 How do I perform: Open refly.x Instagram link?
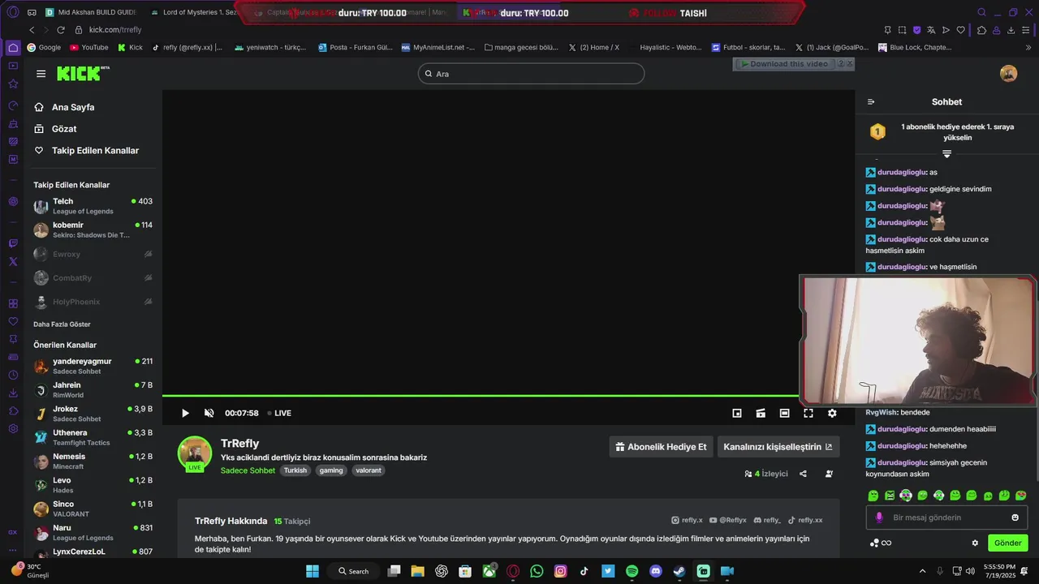pos(687,521)
